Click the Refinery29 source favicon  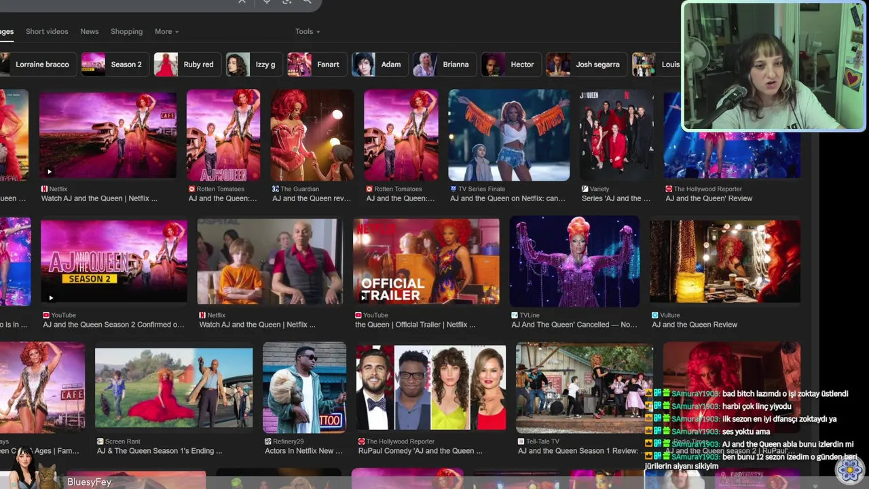268,441
